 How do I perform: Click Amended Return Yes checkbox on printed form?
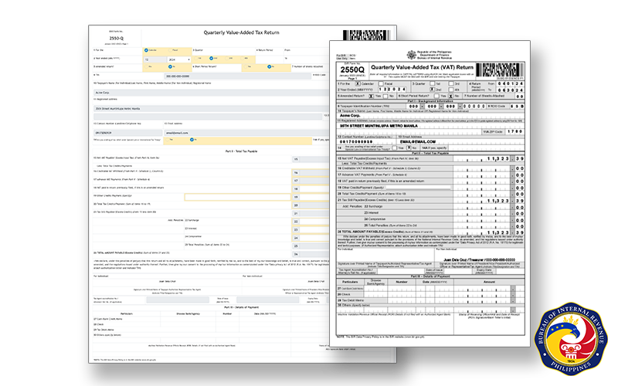coord(371,96)
